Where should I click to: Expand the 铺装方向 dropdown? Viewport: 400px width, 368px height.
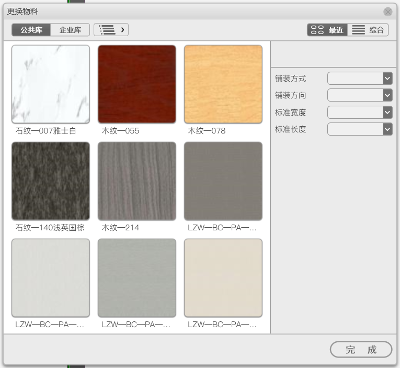click(x=360, y=95)
